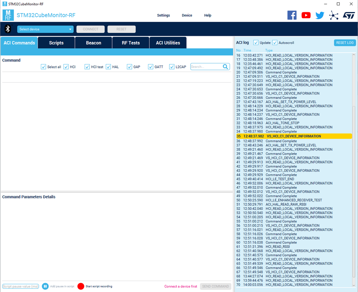Toggle the GAP filter checkbox
Image resolution: width=358 pixels, height=292 pixels.
129,67
